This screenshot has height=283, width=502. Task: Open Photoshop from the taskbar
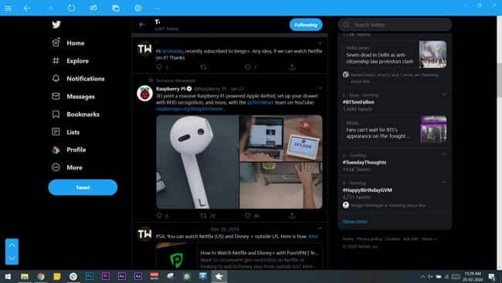tap(90, 276)
